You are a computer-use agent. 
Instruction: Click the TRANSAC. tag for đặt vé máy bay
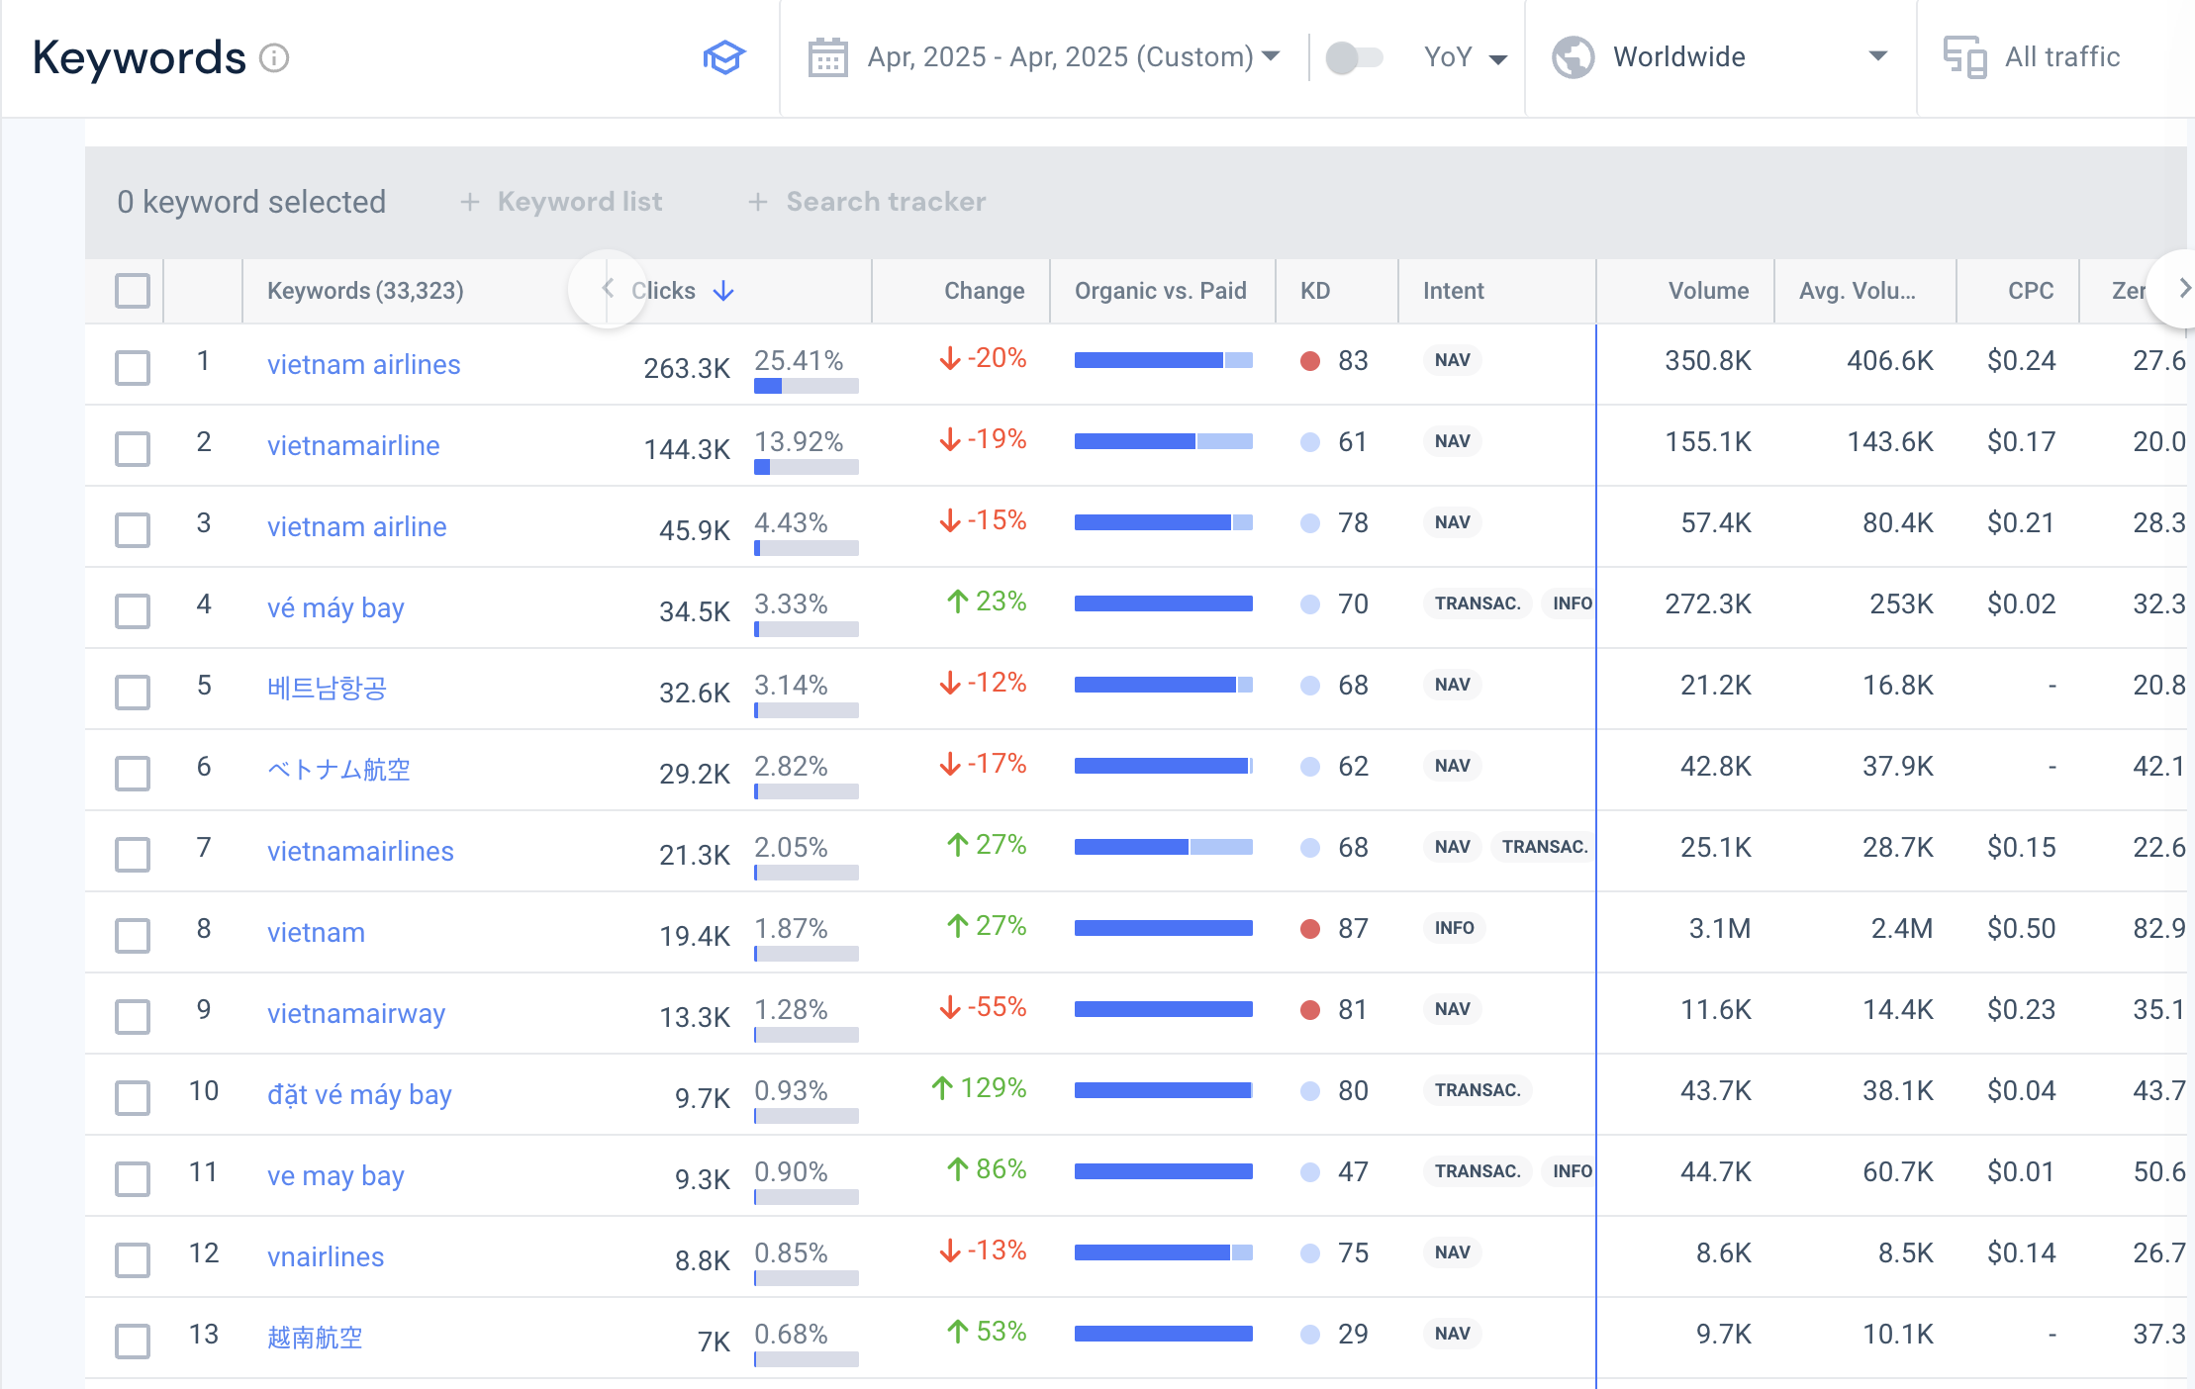1478,1090
